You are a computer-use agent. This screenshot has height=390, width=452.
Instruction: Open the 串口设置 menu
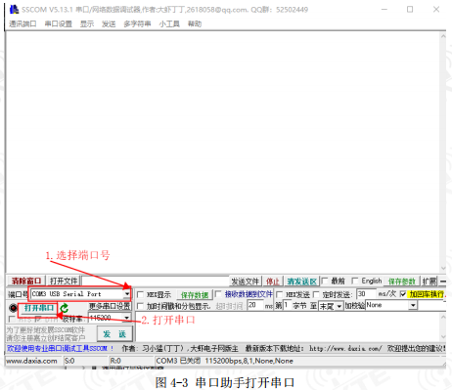tap(59, 23)
